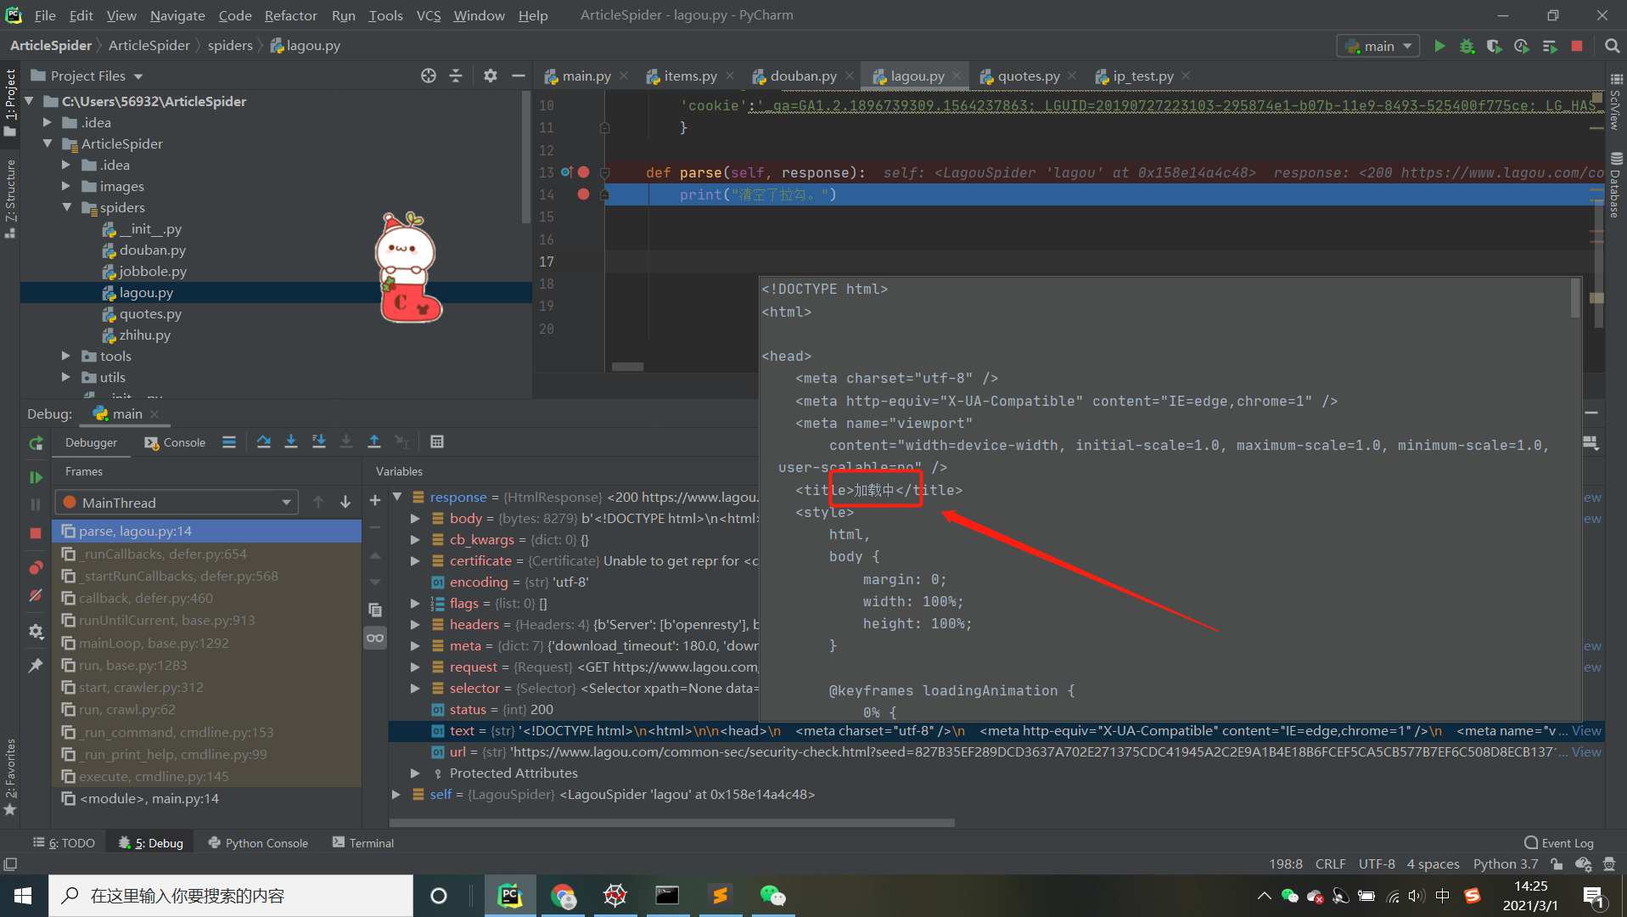Select the <module>, main.py:14 frame
Viewport: 1627px width, 917px height.
pos(206,798)
